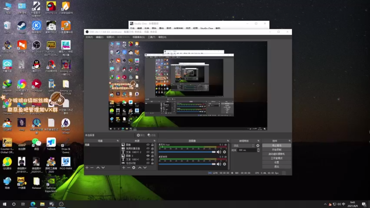Show hidden system tray icons chevron
The height and width of the screenshot is (208, 370).
click(325, 204)
